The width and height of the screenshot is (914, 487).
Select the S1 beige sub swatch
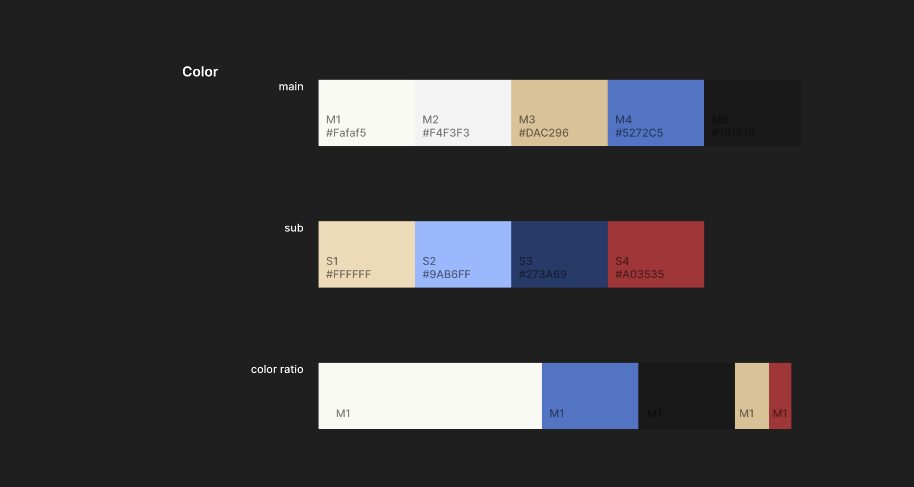(x=367, y=254)
